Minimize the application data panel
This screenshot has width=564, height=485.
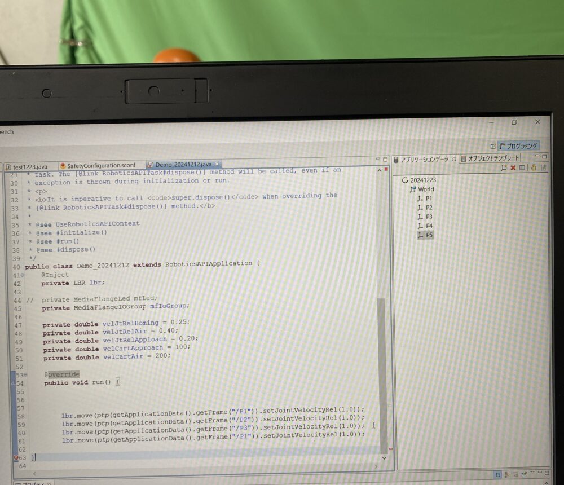pyautogui.click(x=537, y=156)
